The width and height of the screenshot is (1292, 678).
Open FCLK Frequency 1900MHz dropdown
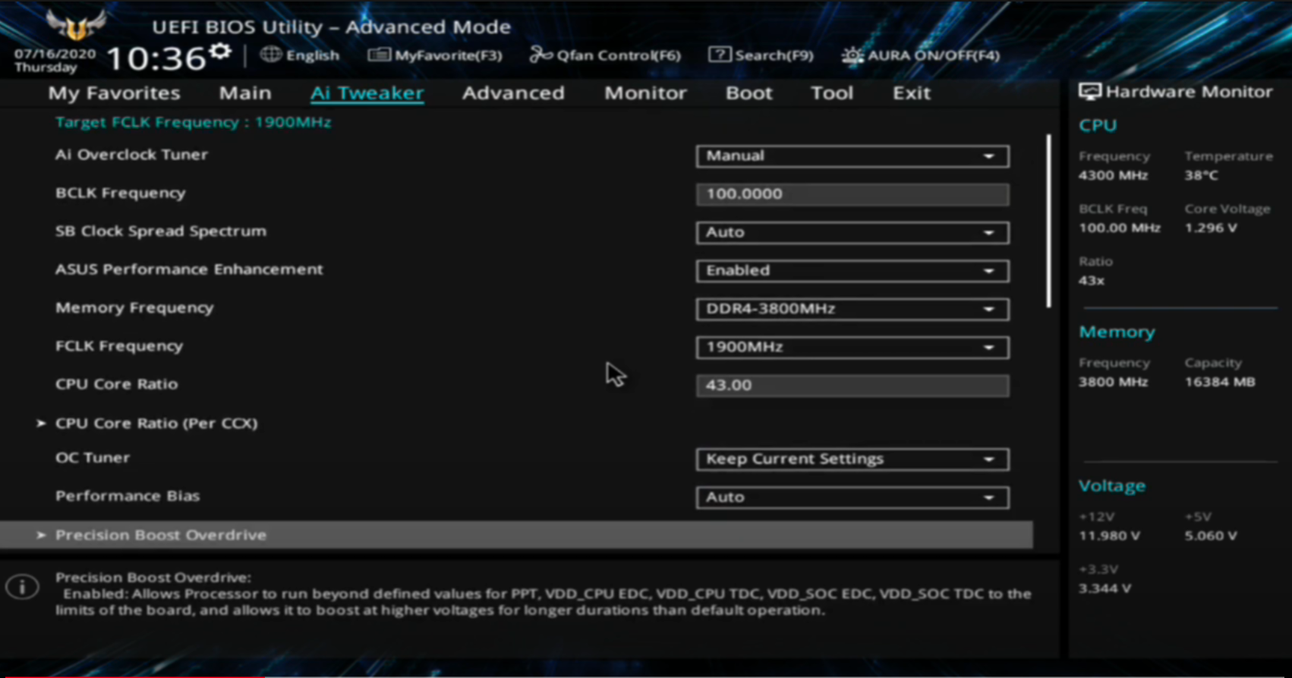[x=852, y=347]
